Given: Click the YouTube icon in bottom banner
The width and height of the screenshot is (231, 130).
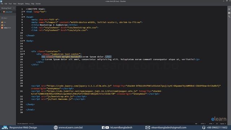Looking at the screenshot, I should 107,127.
